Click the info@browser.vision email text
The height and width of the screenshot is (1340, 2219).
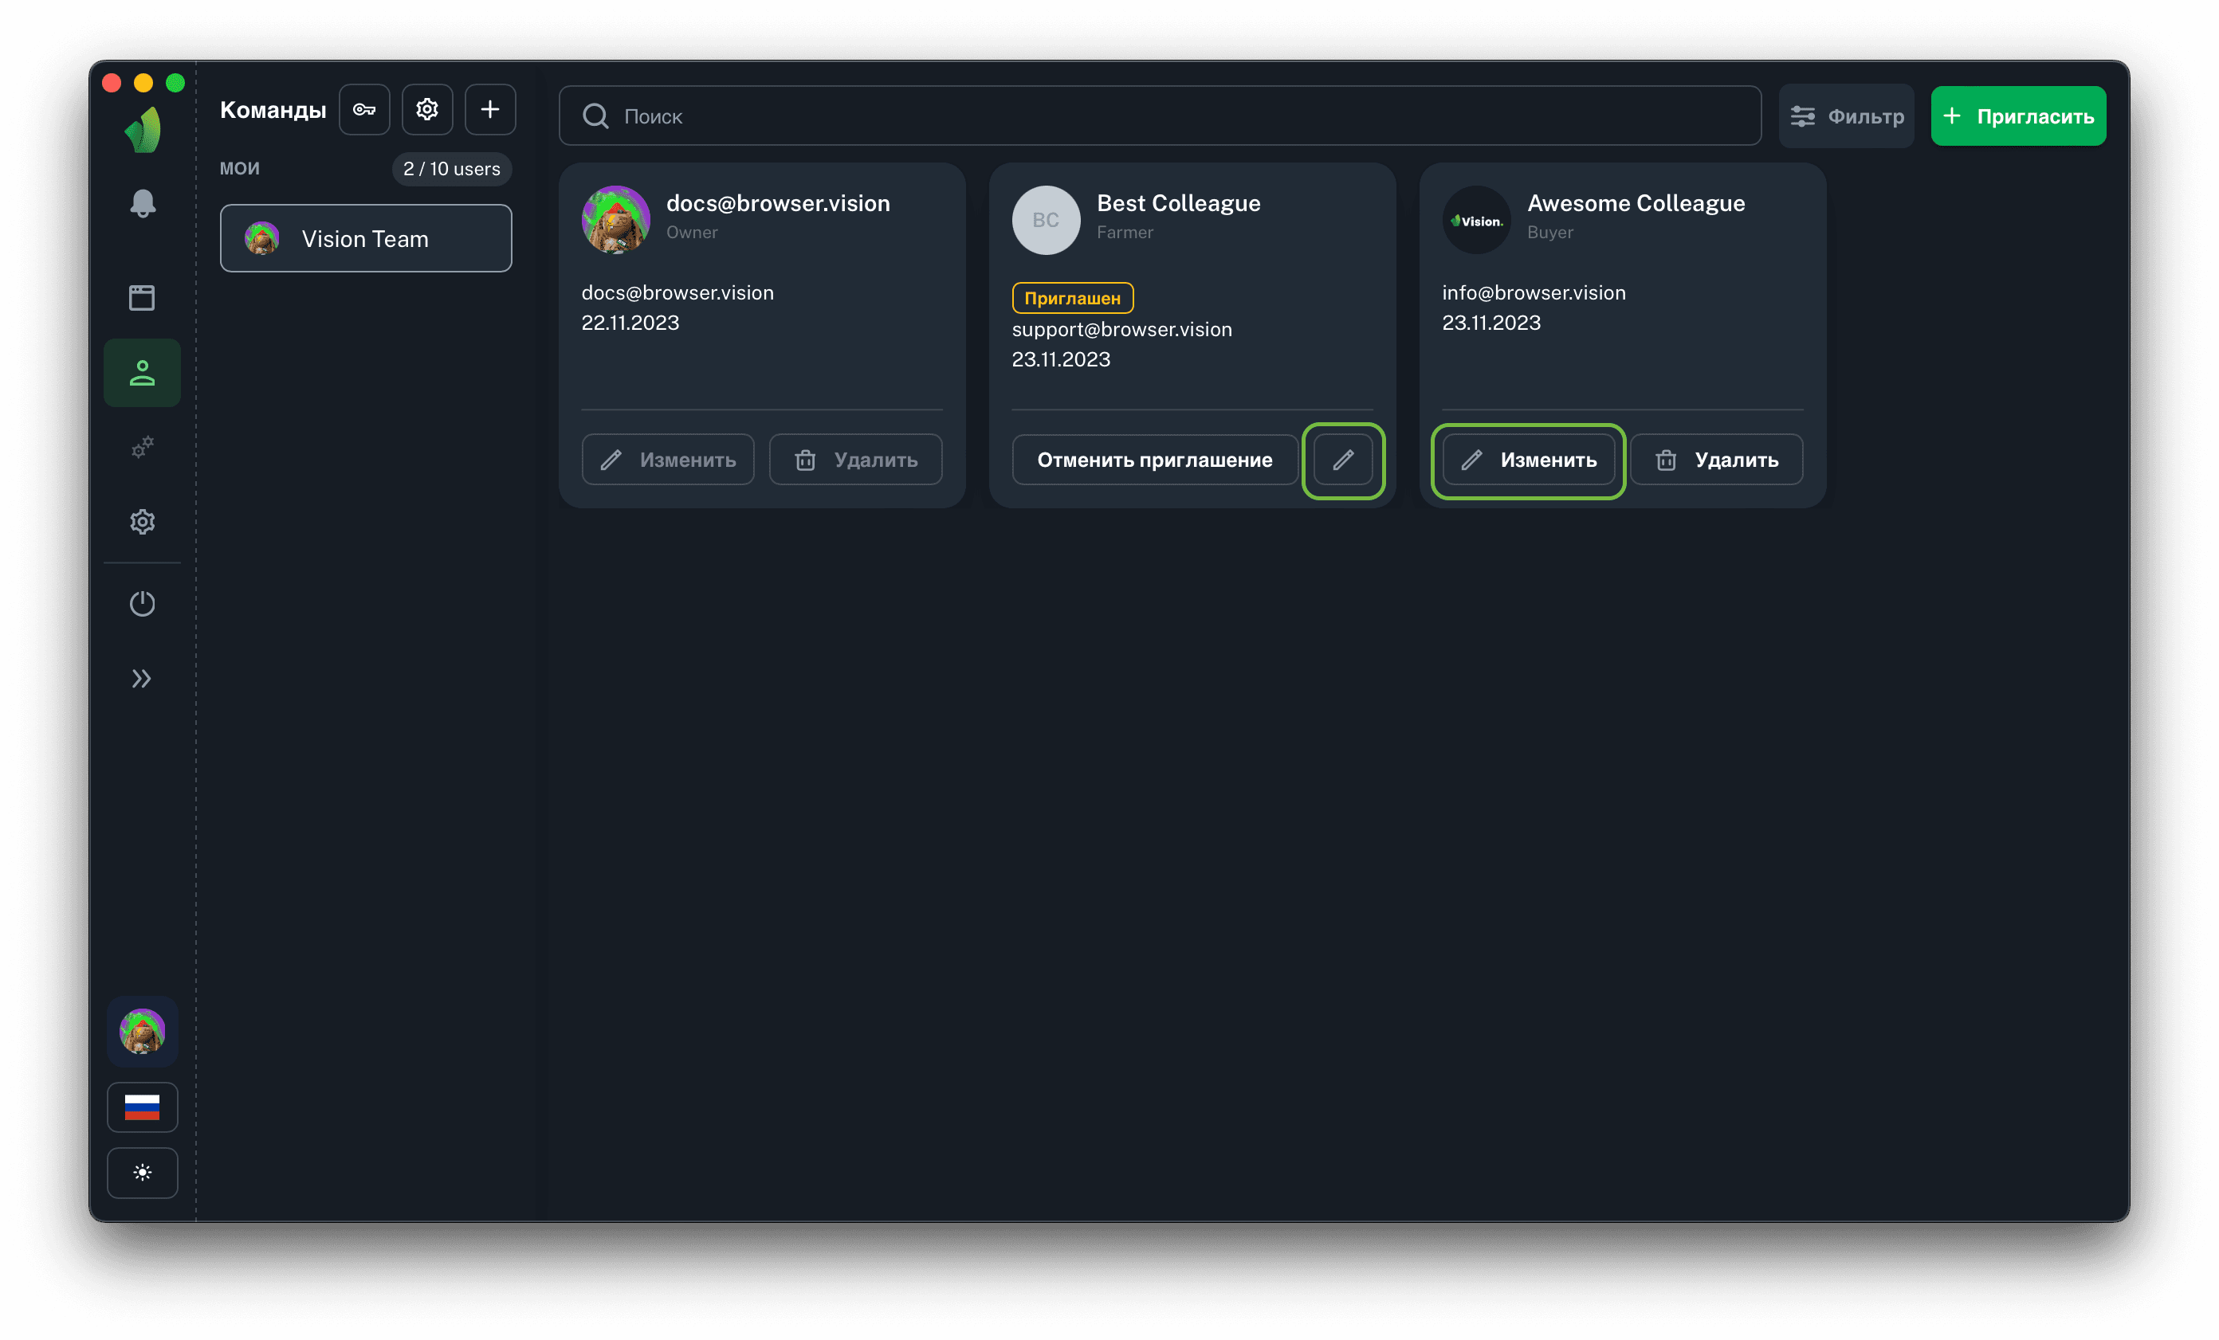pos(1534,292)
